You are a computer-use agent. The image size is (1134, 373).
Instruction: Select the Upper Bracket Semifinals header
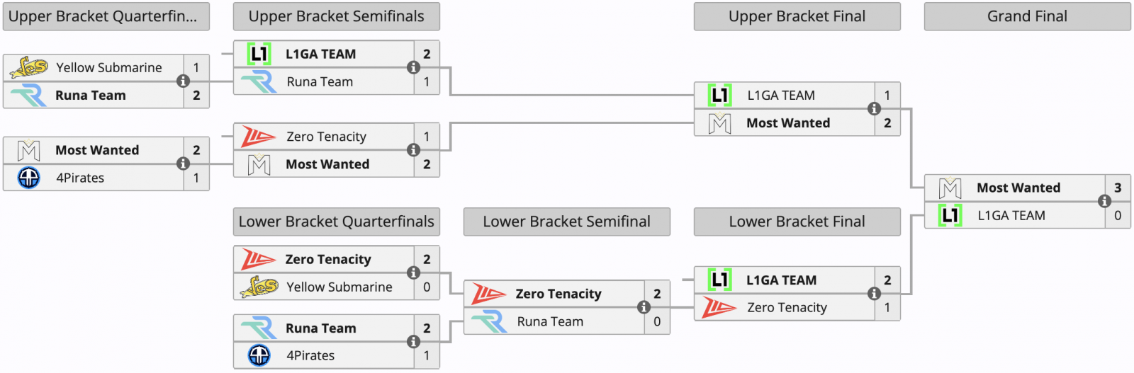(336, 16)
